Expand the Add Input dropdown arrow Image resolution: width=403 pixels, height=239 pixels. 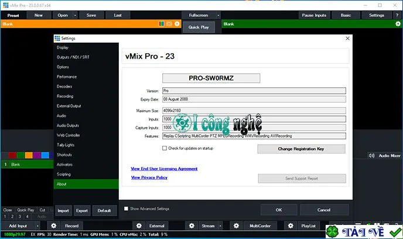37,226
